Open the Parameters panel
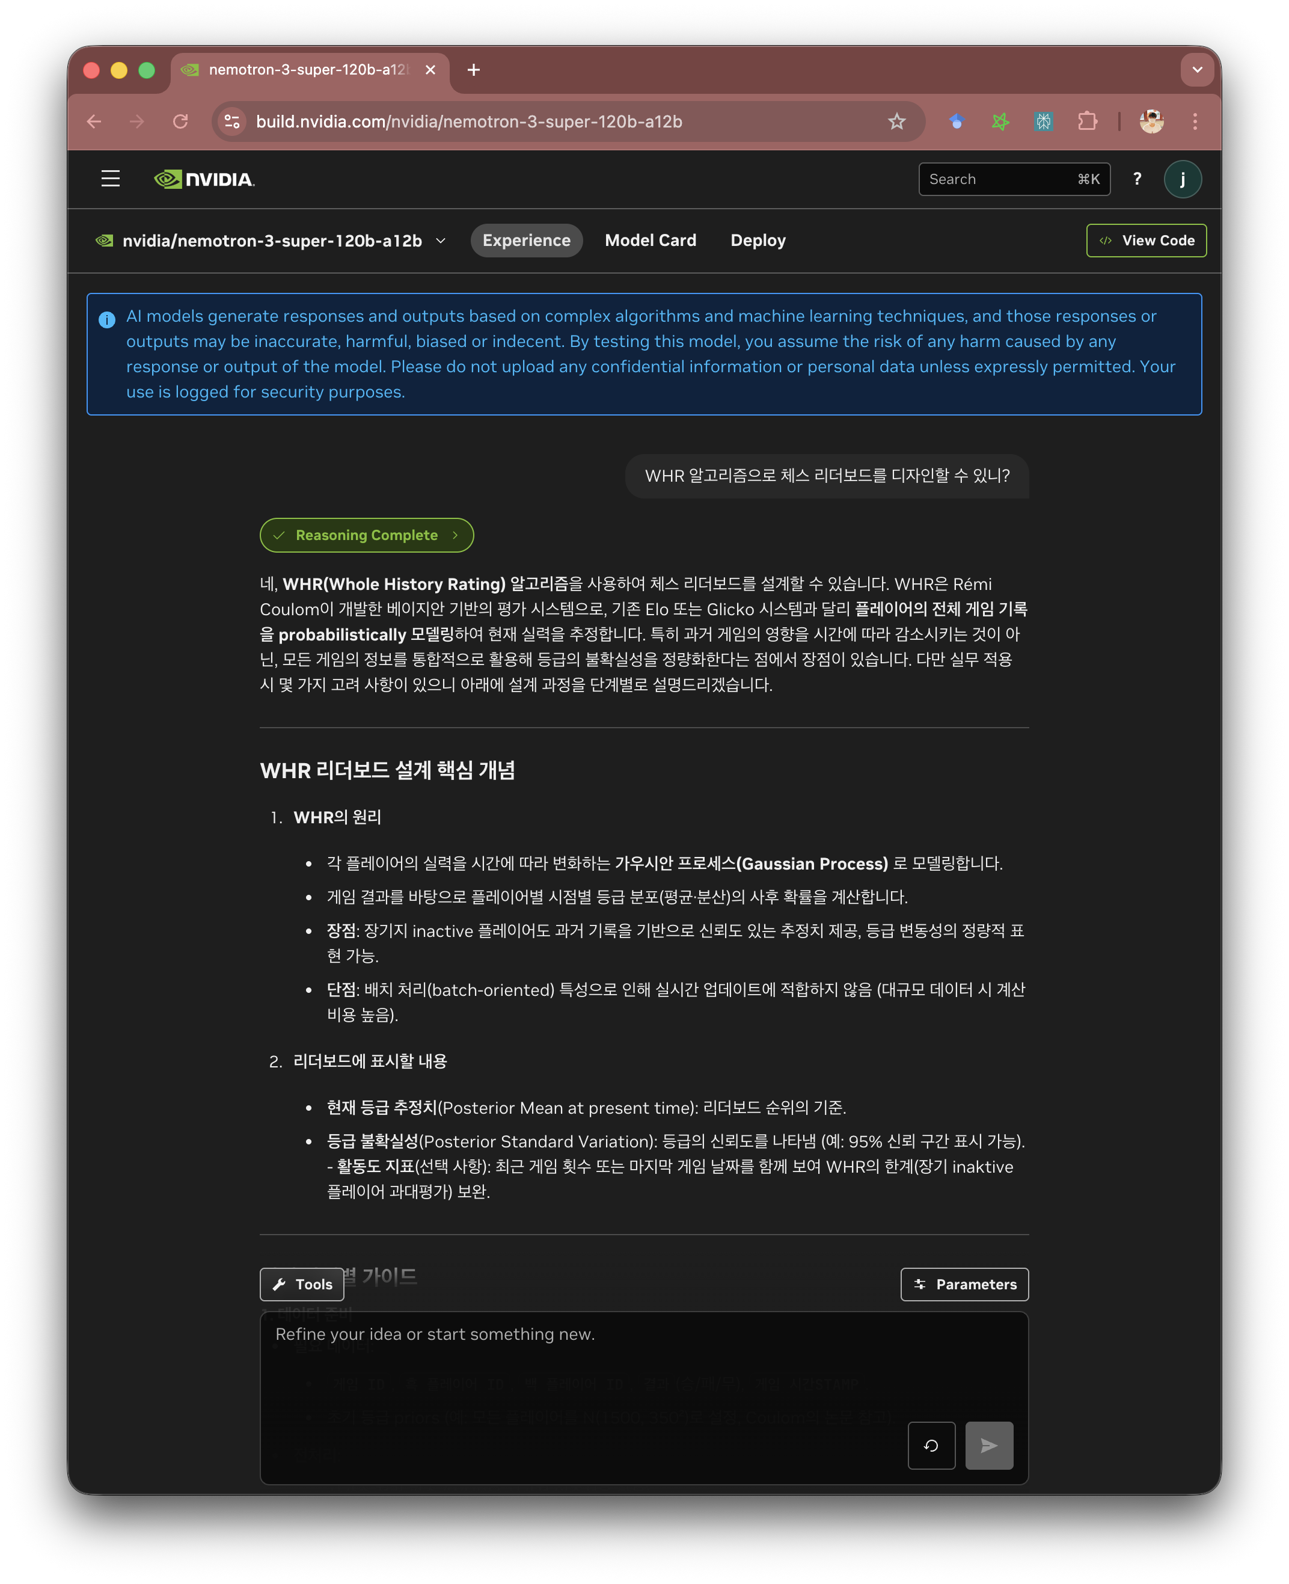The height and width of the screenshot is (1584, 1289). tap(964, 1284)
